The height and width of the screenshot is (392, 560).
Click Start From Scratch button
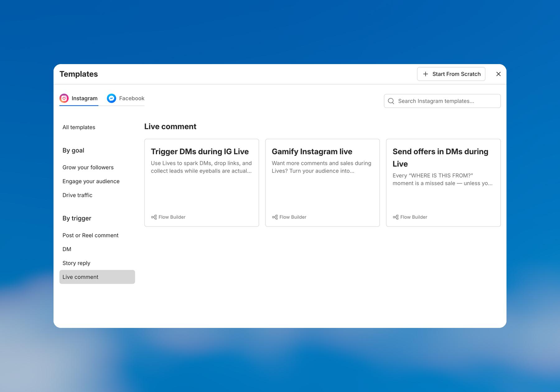click(451, 74)
